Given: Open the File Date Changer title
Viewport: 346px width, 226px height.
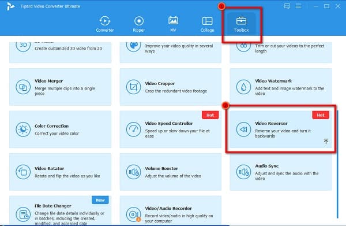Looking at the screenshot, I should (53, 206).
